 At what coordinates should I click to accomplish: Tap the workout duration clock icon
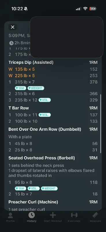point(11,43)
